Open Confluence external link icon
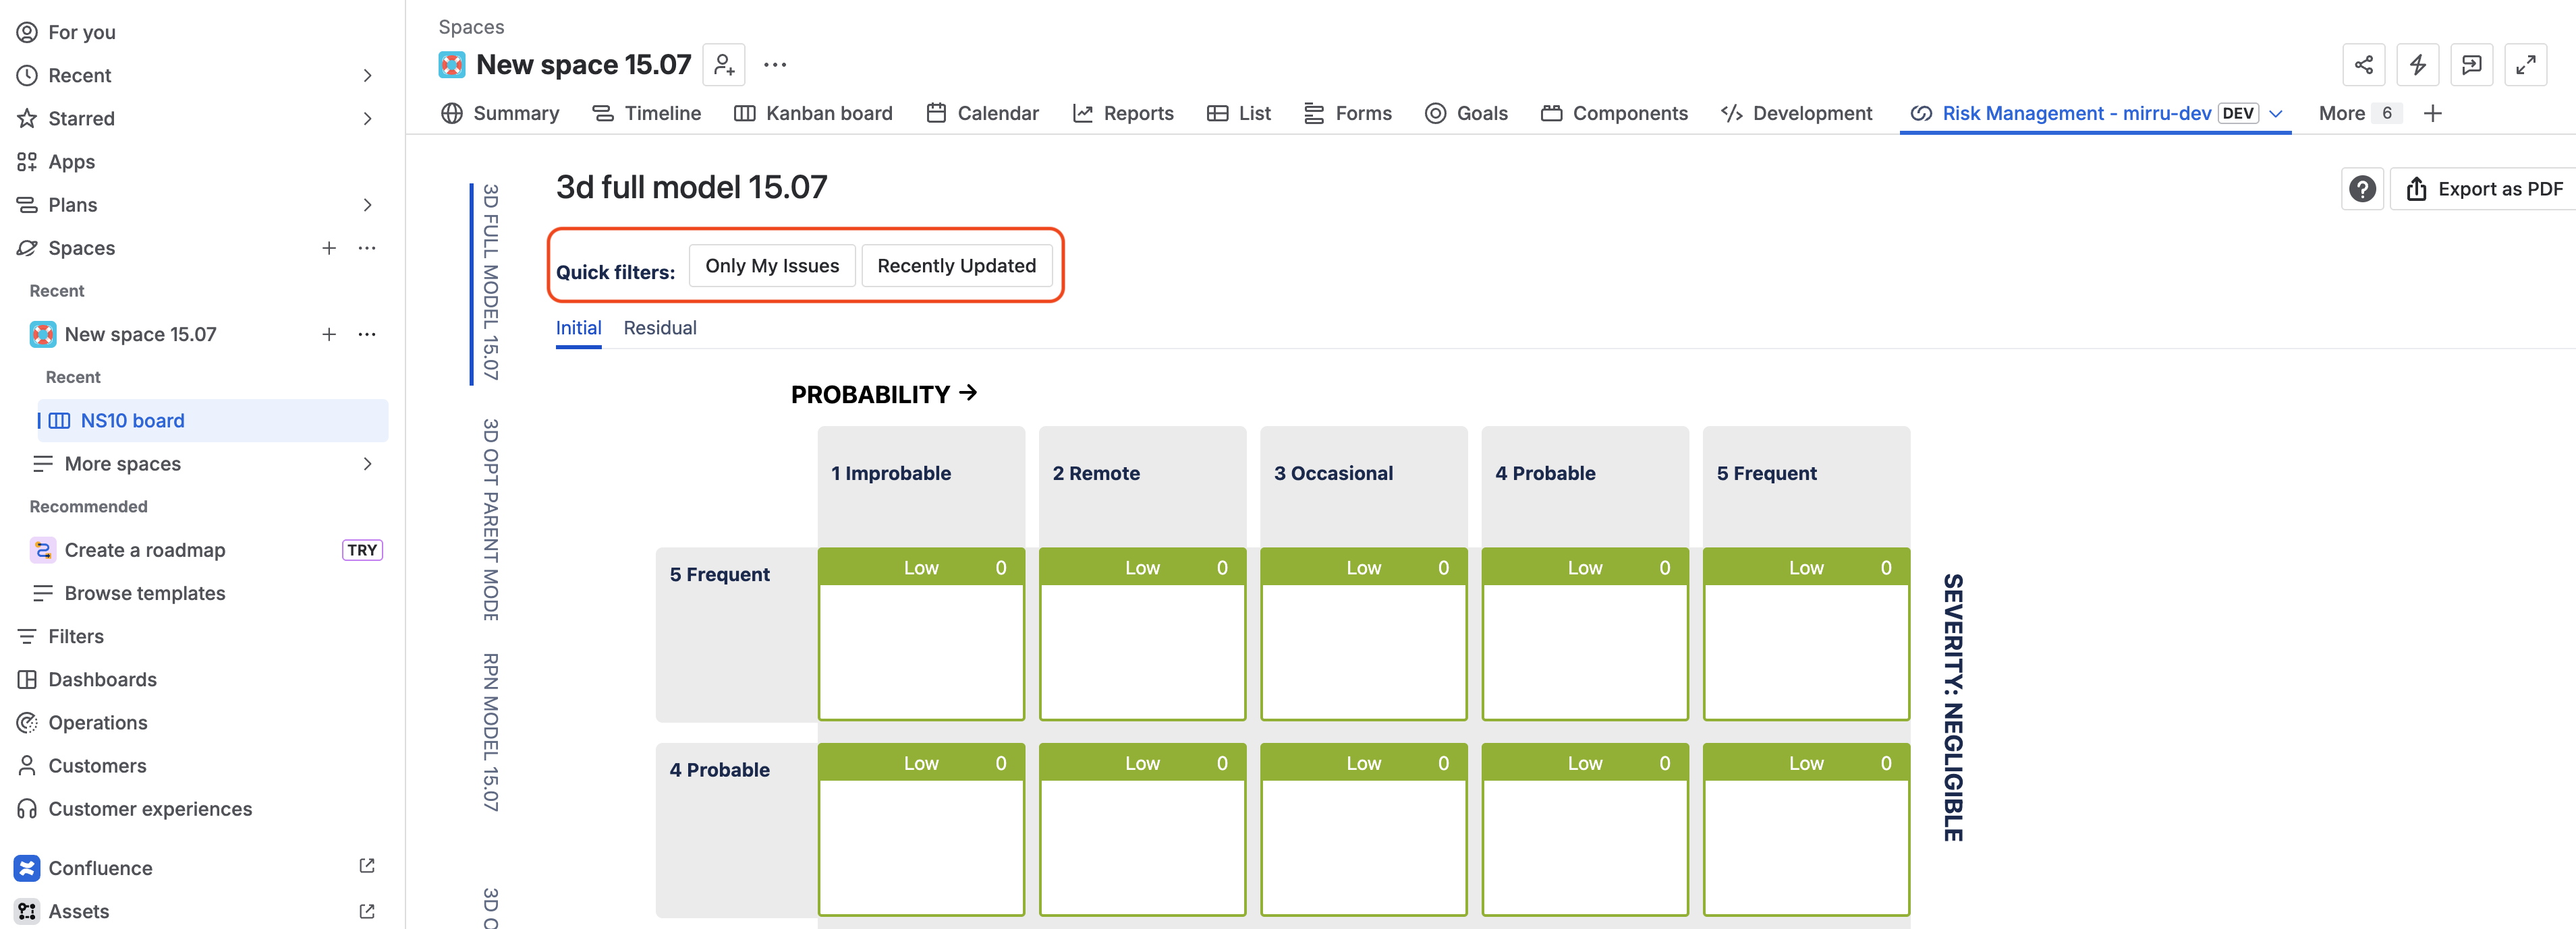 (x=367, y=866)
